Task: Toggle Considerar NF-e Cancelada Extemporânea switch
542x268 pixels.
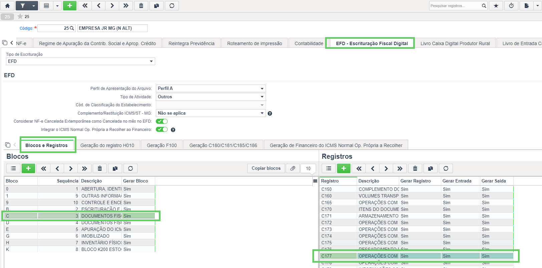Action: click(162, 121)
